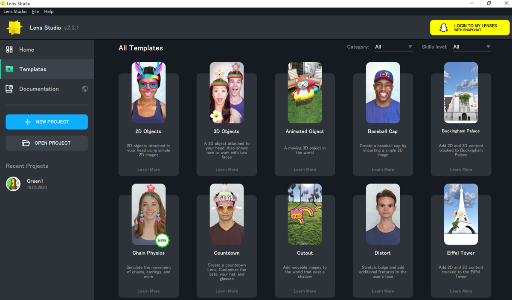512x300 pixels.
Task: Click the globe icon beside Documentation
Action: (85, 89)
